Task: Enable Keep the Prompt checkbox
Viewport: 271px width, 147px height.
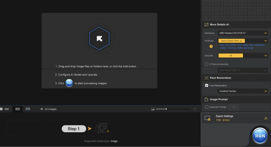Action: click(206, 107)
